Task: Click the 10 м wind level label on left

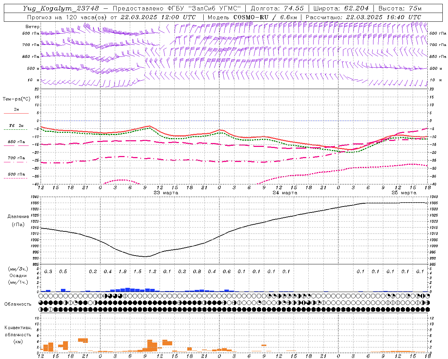Action: pyautogui.click(x=34, y=80)
